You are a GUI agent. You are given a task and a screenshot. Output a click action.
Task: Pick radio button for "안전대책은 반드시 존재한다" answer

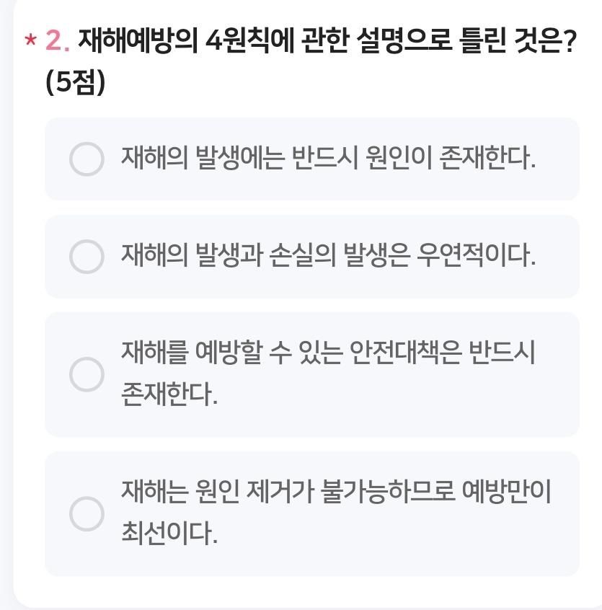click(x=87, y=374)
